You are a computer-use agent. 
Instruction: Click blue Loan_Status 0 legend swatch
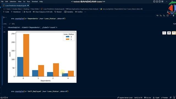(68, 37)
